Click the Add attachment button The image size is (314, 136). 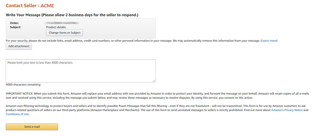(x=19, y=46)
